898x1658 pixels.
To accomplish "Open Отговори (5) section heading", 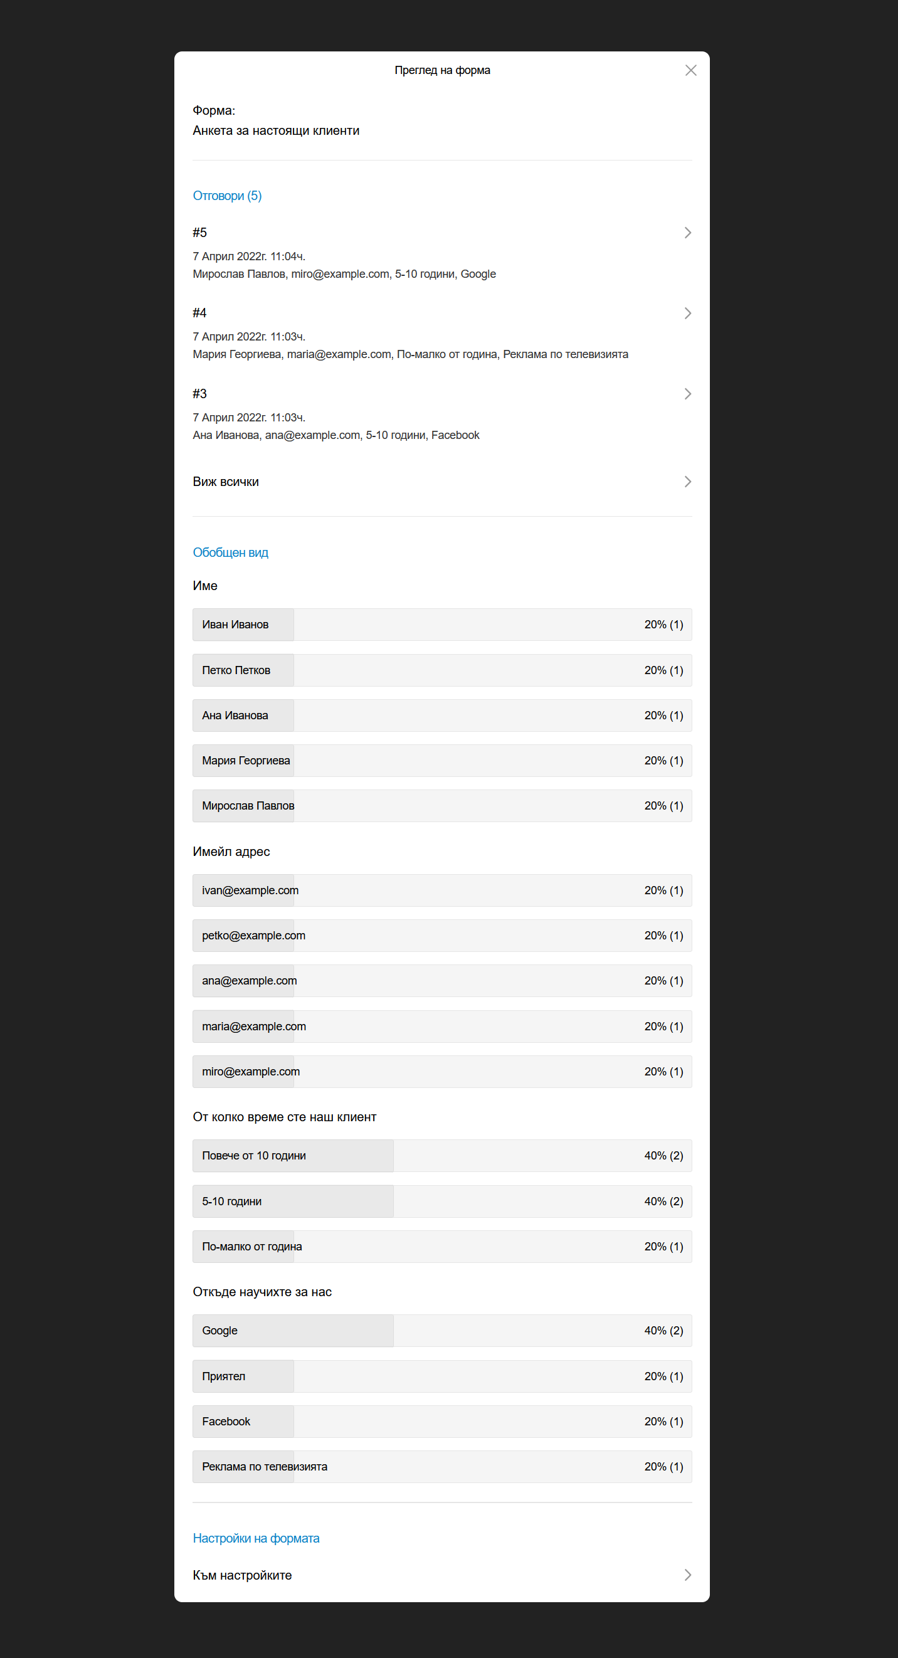I will click(x=227, y=196).
